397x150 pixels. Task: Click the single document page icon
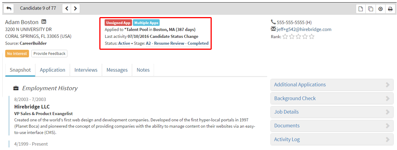[x=360, y=9]
